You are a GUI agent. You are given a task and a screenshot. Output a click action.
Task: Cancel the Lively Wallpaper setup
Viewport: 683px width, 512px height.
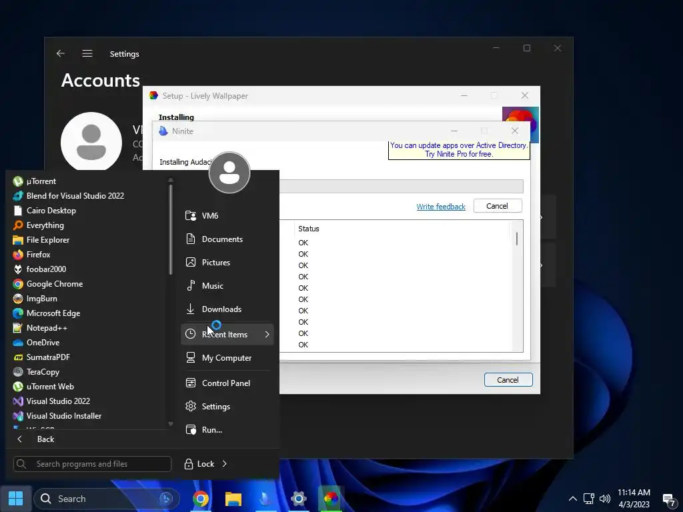point(508,379)
